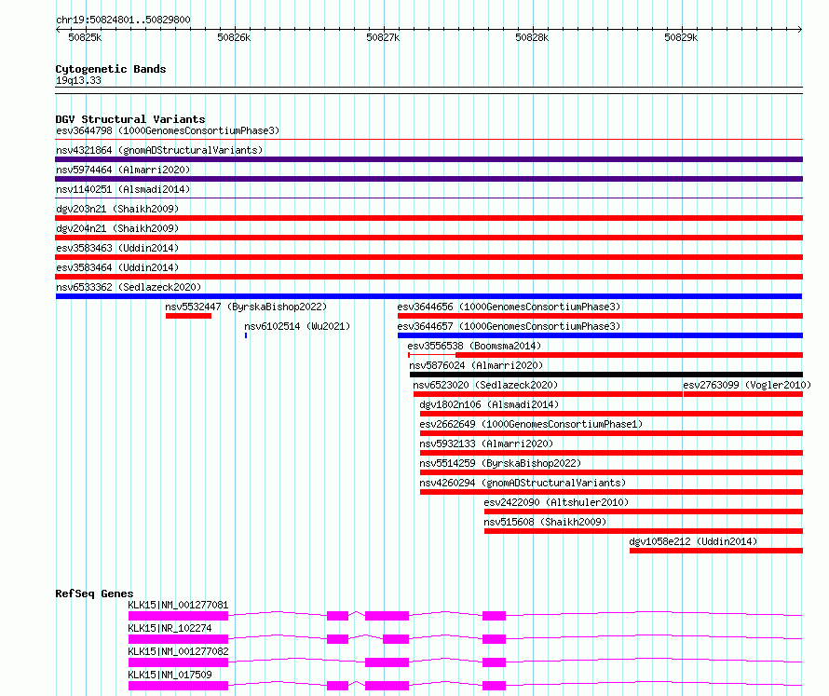Click the nsv5514259 (ByrskaBishop2022) label
This screenshot has width=829, height=696.
500,463
